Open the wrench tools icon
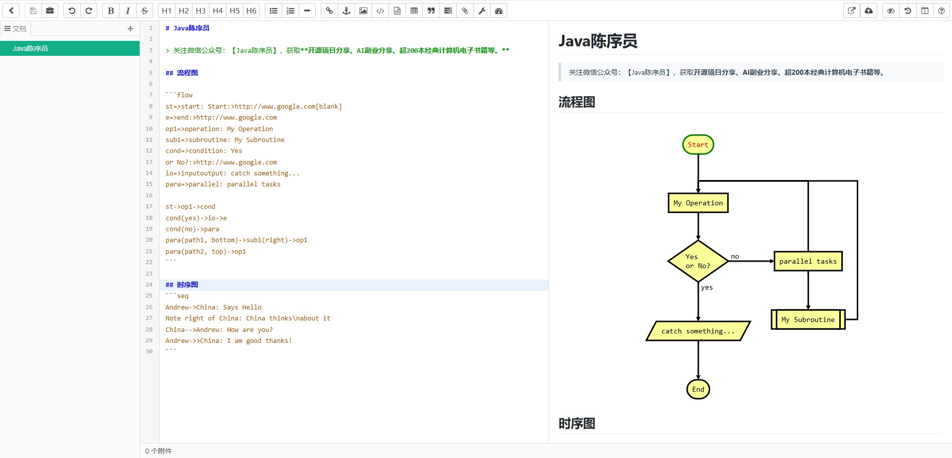This screenshot has height=458, width=952. [x=482, y=10]
